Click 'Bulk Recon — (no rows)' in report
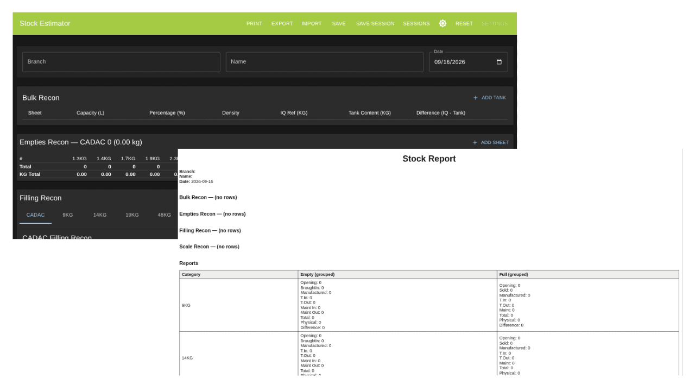The image size is (695, 391). 208,198
